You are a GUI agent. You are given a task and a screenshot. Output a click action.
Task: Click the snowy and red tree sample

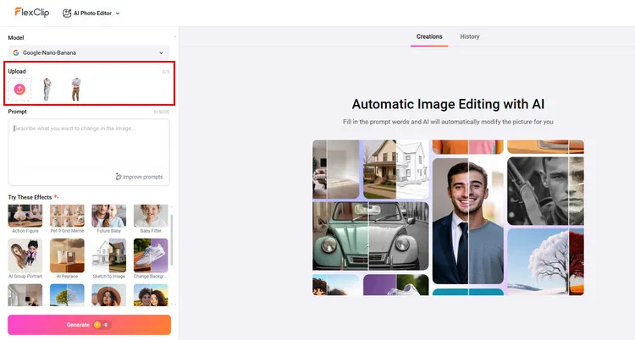click(545, 261)
